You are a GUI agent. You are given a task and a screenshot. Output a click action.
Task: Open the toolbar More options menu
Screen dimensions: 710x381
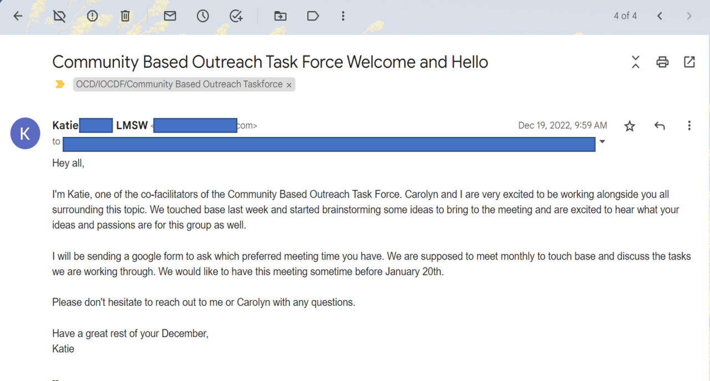click(x=343, y=16)
